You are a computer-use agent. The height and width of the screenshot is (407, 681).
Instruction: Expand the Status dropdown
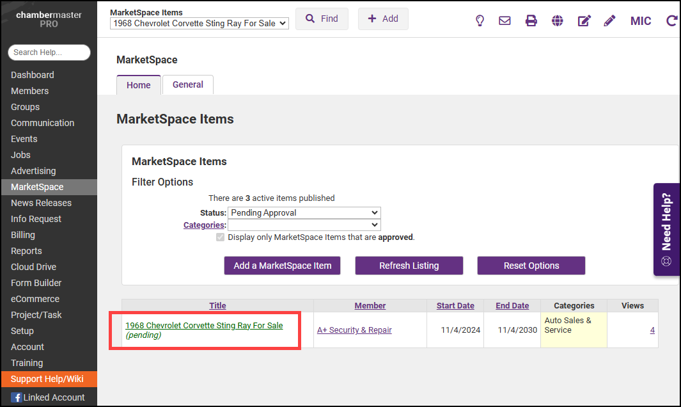click(304, 212)
